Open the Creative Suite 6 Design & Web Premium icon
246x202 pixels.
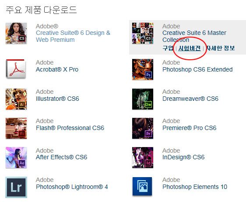(16, 33)
